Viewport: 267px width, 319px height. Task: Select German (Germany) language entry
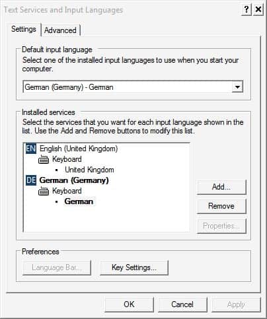tap(74, 180)
